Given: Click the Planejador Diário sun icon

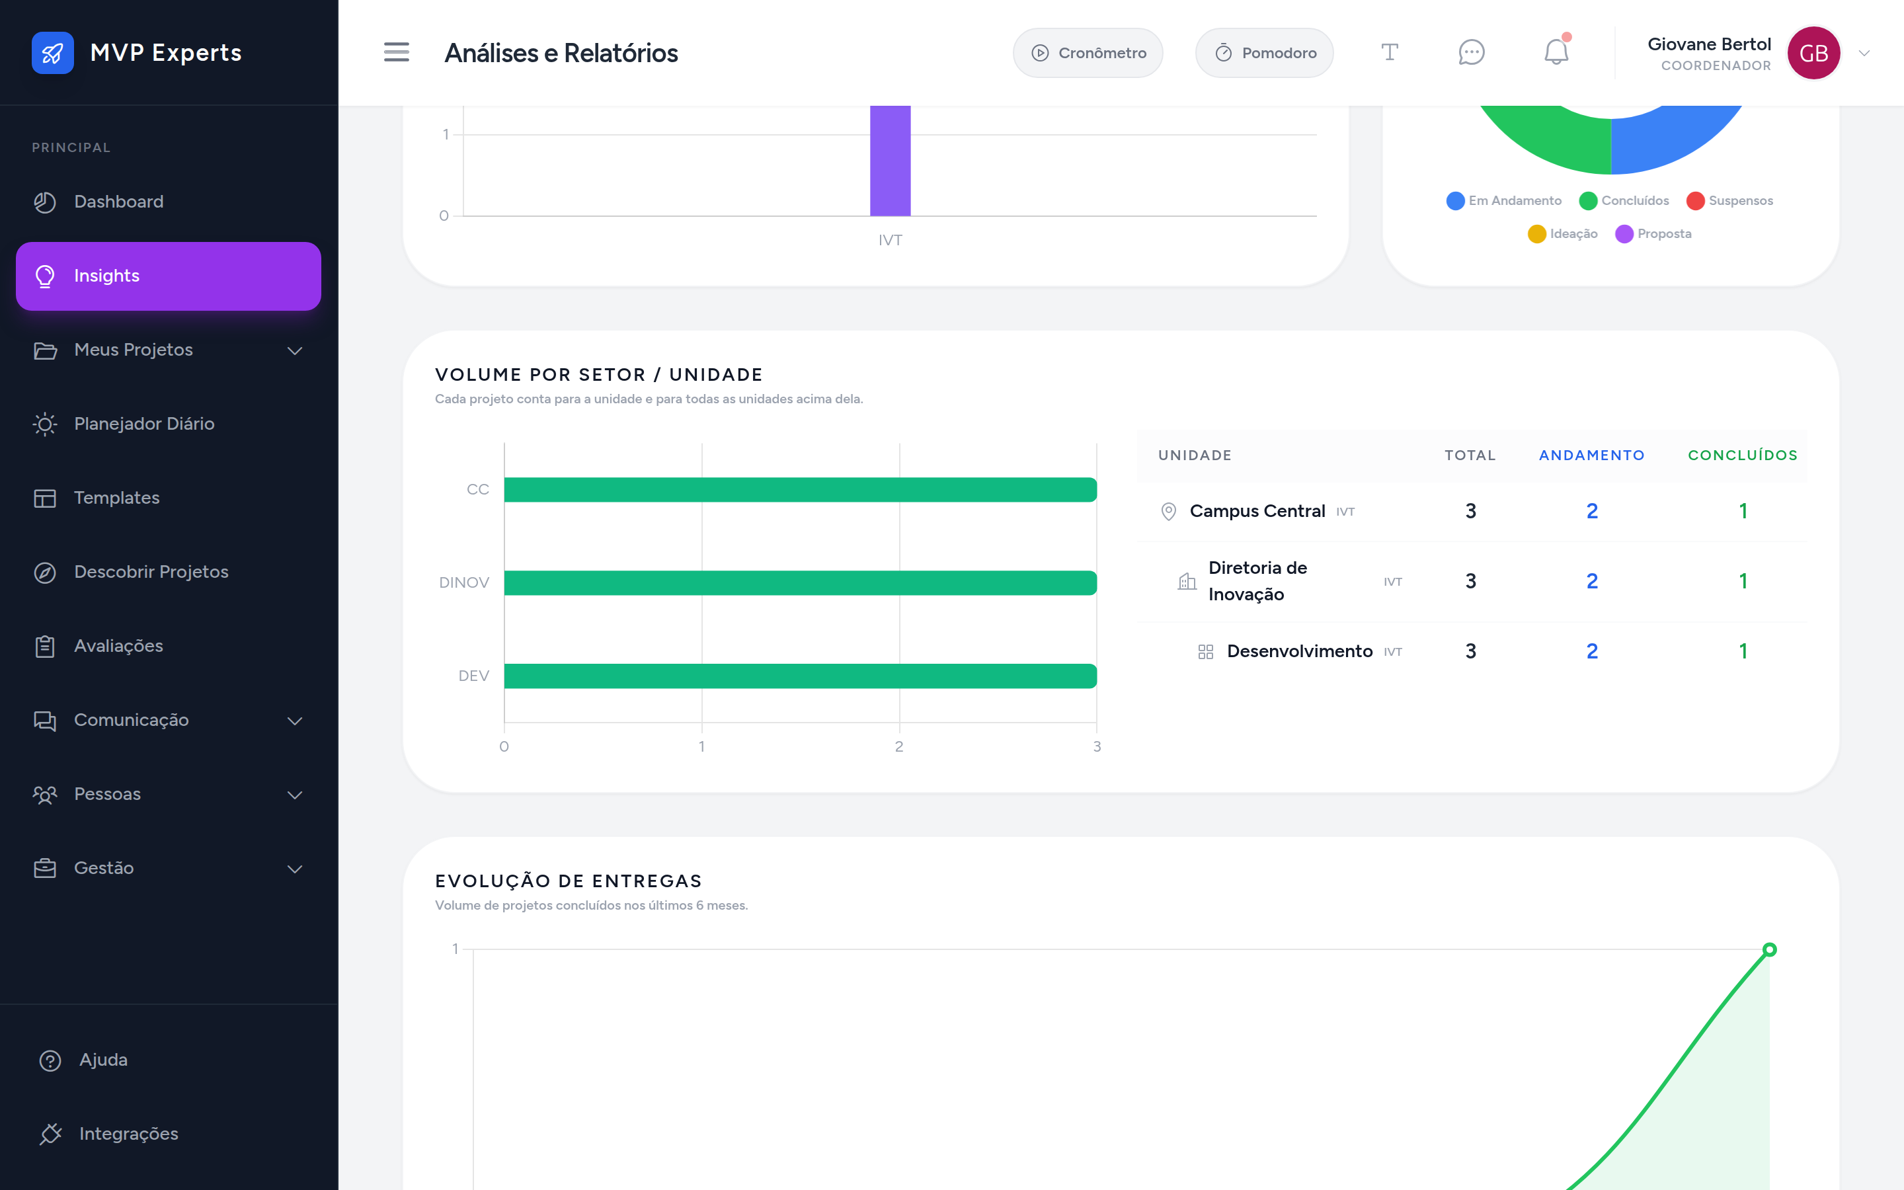Looking at the screenshot, I should (x=45, y=424).
